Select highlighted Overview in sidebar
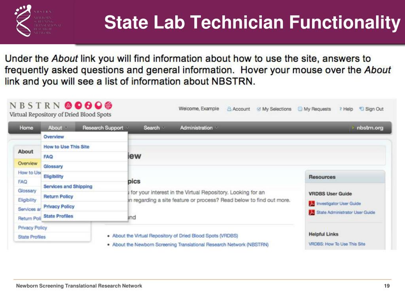Screen dimensions: 405x303 point(27,163)
